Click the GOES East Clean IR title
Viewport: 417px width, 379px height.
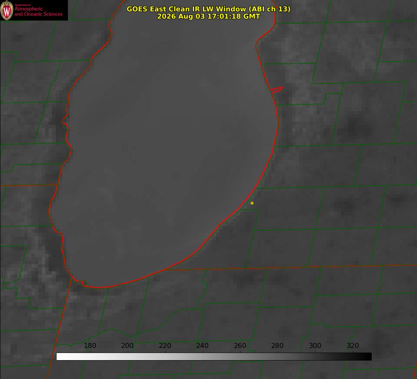pyautogui.click(x=209, y=9)
